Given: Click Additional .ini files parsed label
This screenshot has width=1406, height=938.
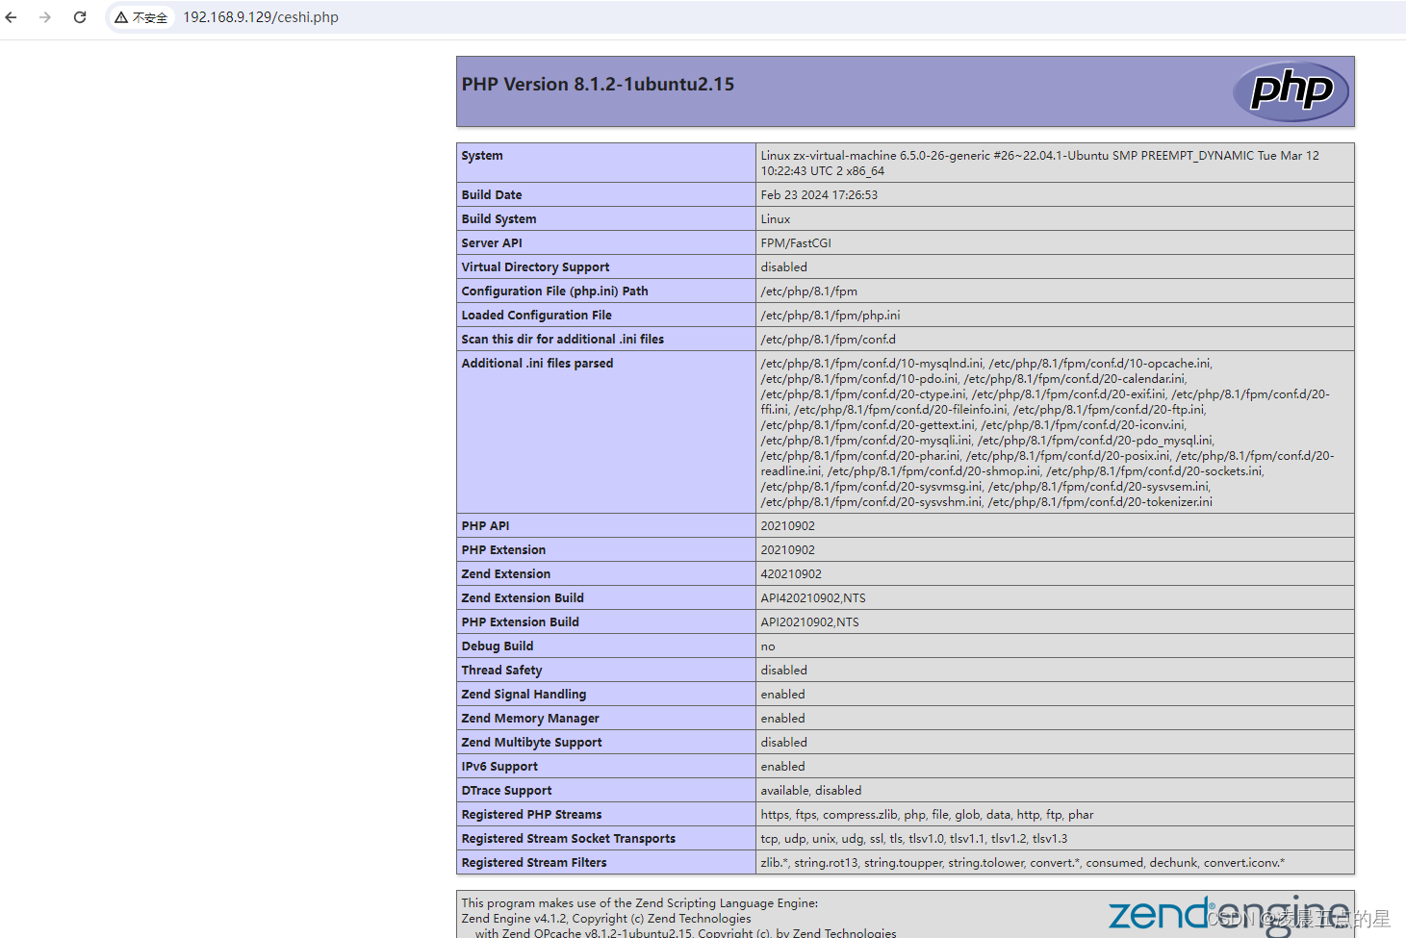Looking at the screenshot, I should 537,364.
